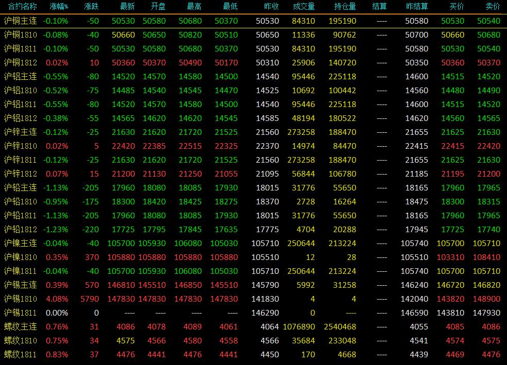Select the 沪锡1810 contract row
This screenshot has height=365, width=507.
[253, 299]
